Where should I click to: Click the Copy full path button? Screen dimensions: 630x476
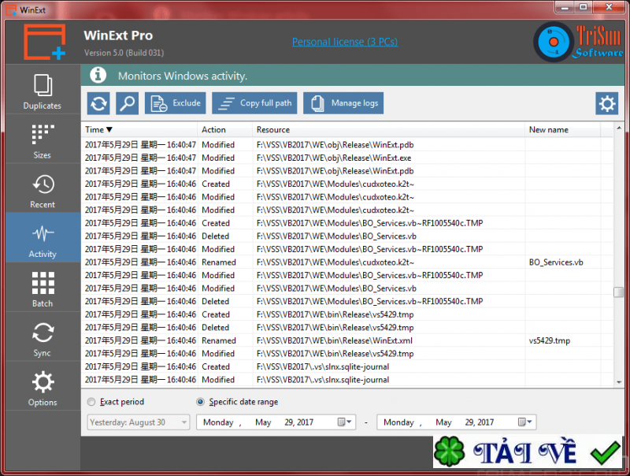pyautogui.click(x=254, y=103)
